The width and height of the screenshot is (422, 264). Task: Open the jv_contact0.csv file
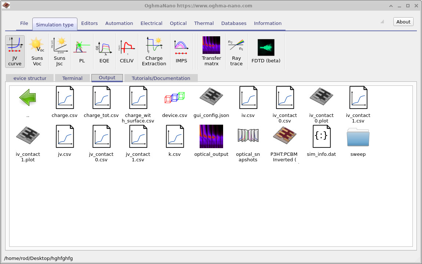pos(101,144)
